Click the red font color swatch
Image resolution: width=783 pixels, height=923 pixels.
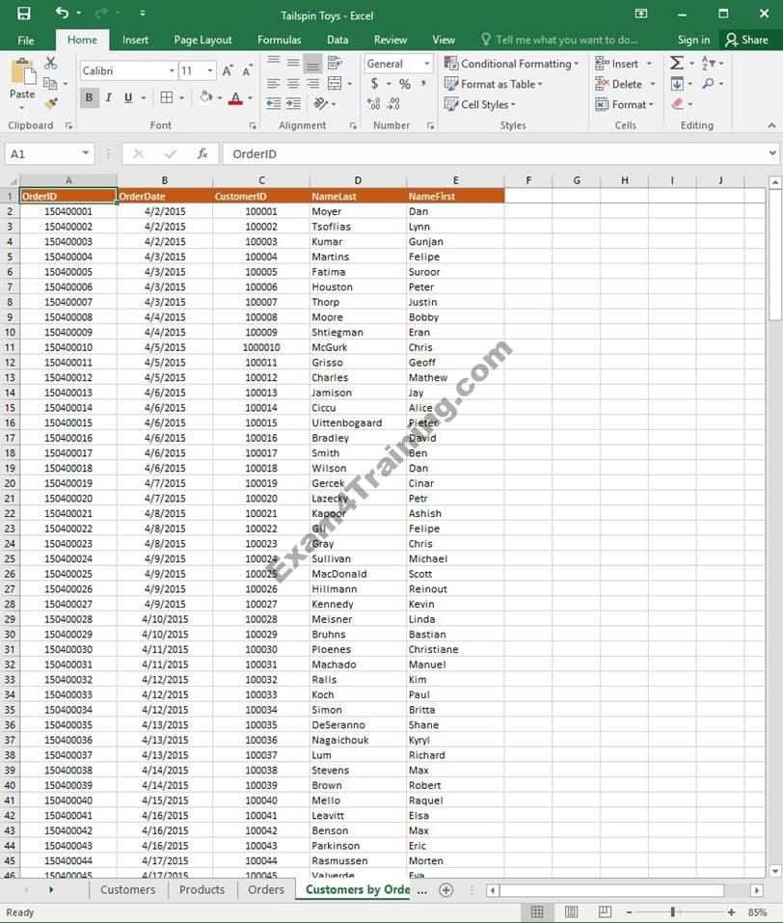235,97
